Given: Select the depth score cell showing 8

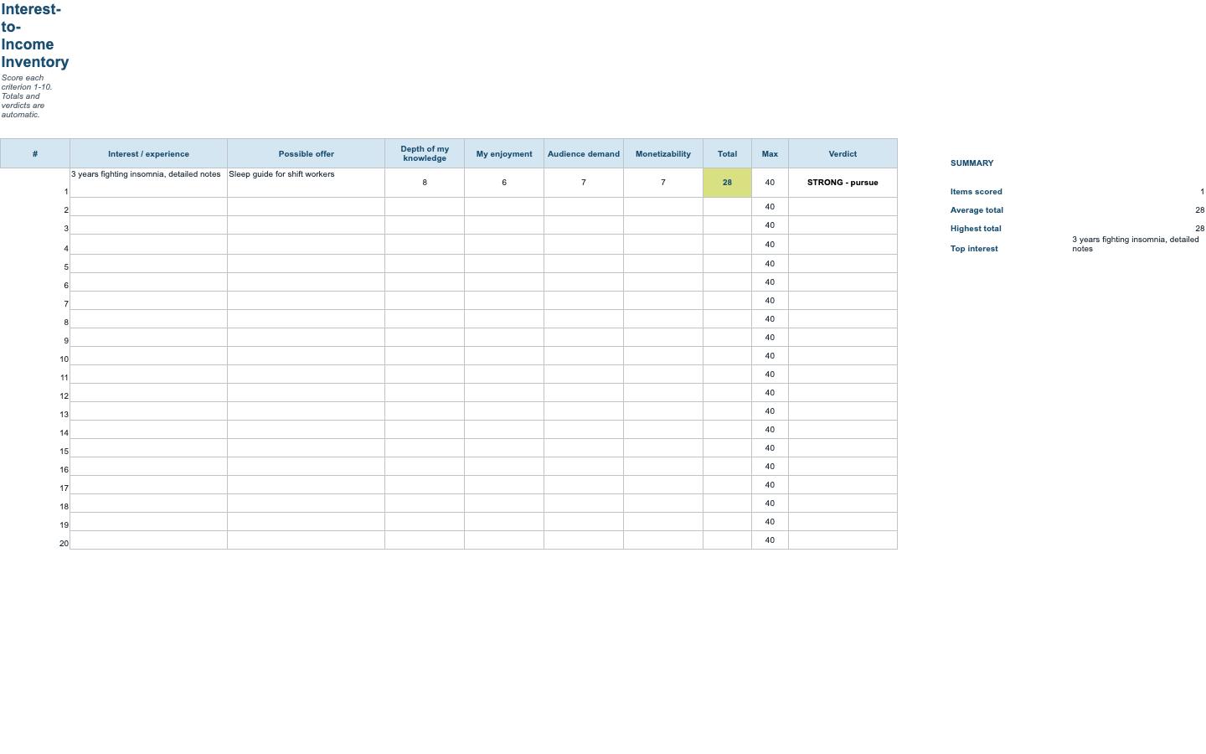Looking at the screenshot, I should 425,183.
